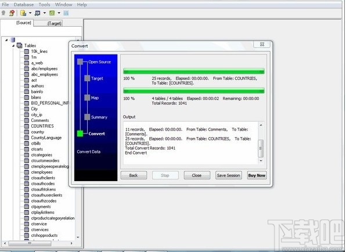This screenshot has height=252, width=346.
Task: Select the Open Source wizard step
Action: (99, 62)
